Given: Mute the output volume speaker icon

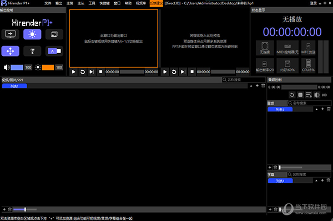Looking at the screenshot, I should tap(7, 68).
